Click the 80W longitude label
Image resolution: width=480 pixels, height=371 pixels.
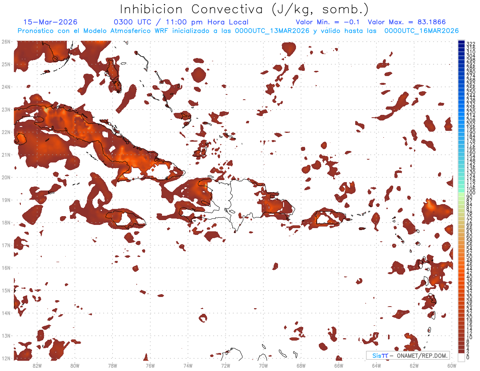pos(75,365)
